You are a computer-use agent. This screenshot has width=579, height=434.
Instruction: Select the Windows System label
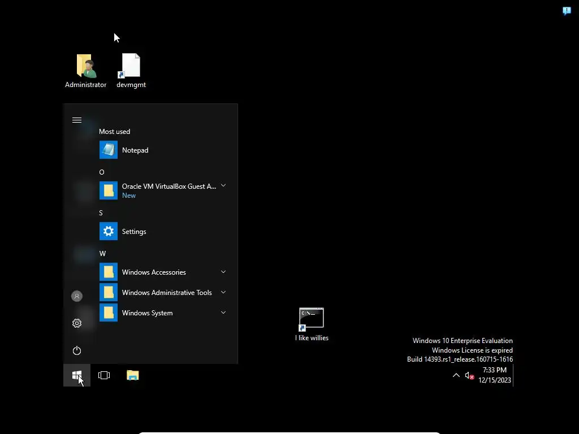pos(148,313)
